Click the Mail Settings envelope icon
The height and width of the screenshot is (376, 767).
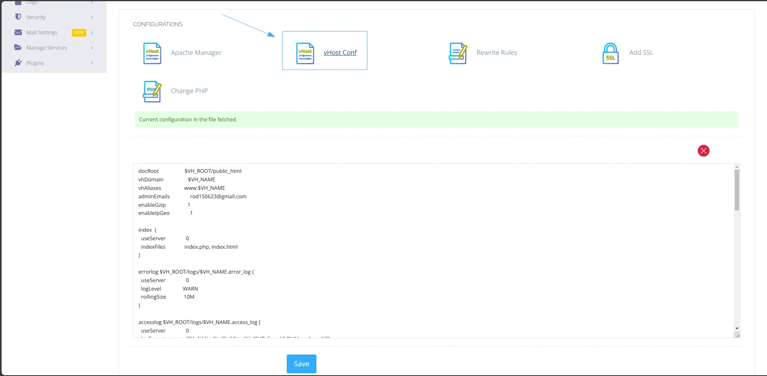pos(18,32)
